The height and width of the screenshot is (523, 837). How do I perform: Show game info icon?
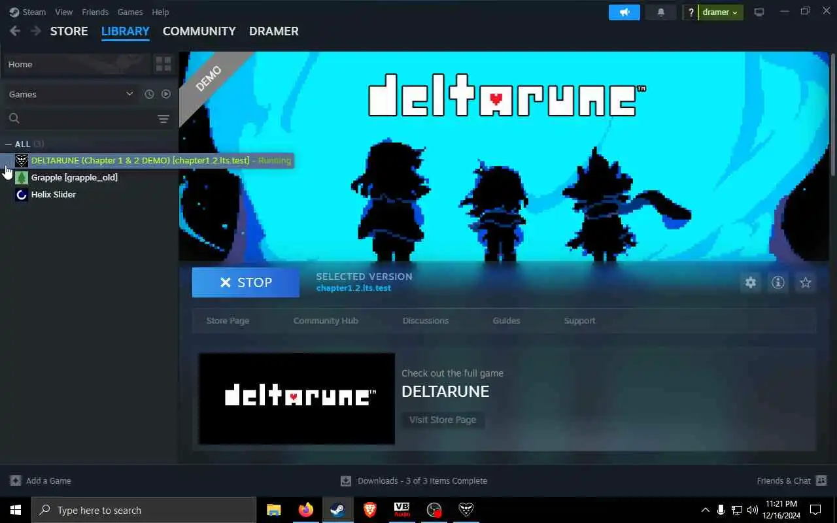(778, 282)
